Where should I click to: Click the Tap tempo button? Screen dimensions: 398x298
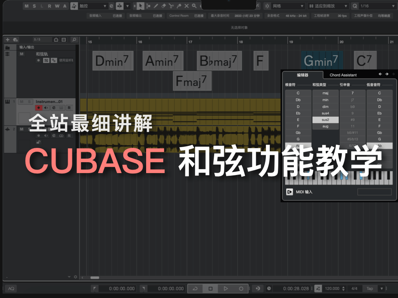(370, 289)
